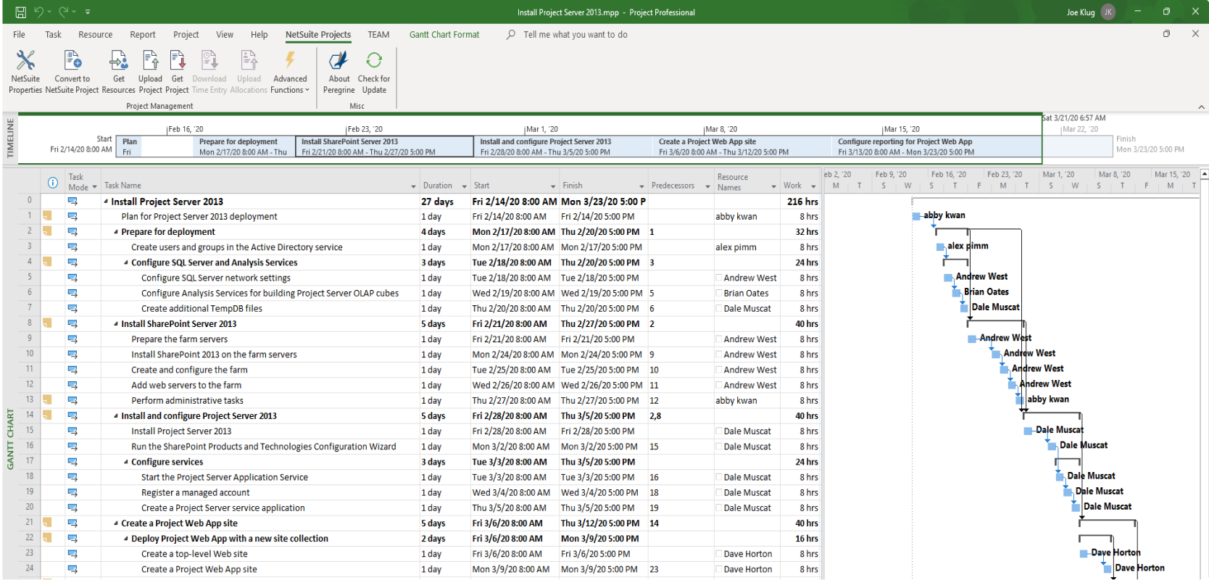This screenshot has height=580, width=1209.
Task: Click note indicator on row 13
Action: [x=47, y=399]
